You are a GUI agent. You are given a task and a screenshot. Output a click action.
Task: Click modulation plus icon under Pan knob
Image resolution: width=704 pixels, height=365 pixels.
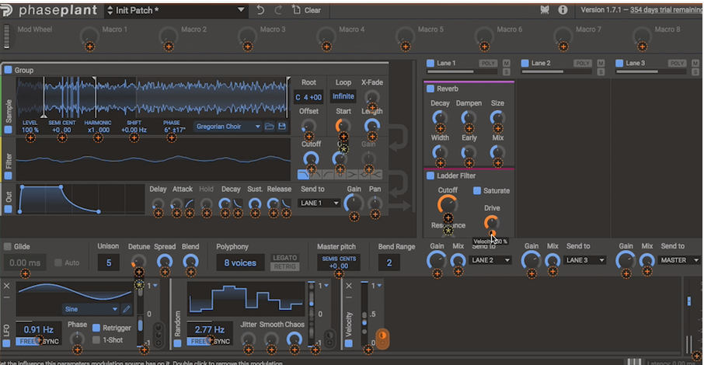click(x=375, y=214)
